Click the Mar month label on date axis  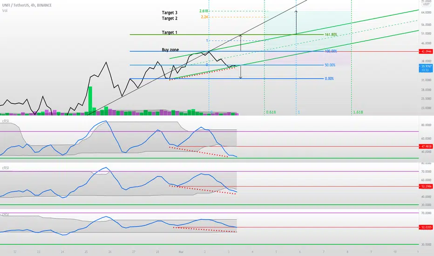181,252
